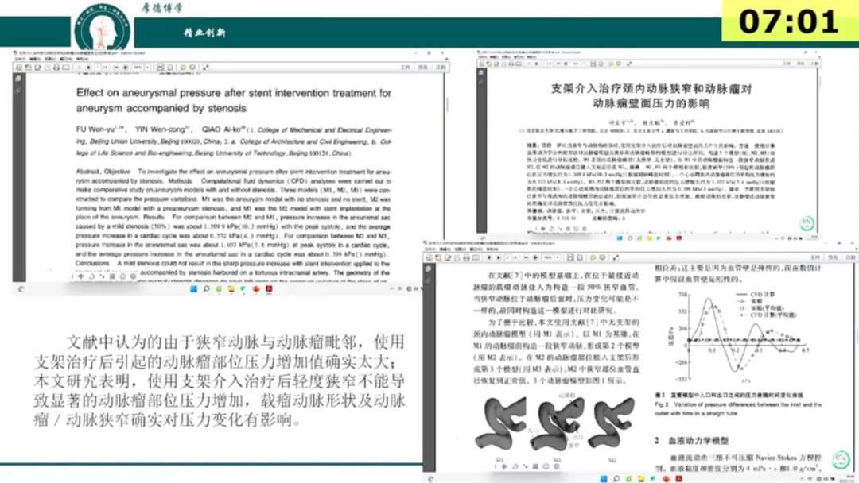
Task: Open zoom level dropdown in top-right Chinese window
Action: [583, 64]
